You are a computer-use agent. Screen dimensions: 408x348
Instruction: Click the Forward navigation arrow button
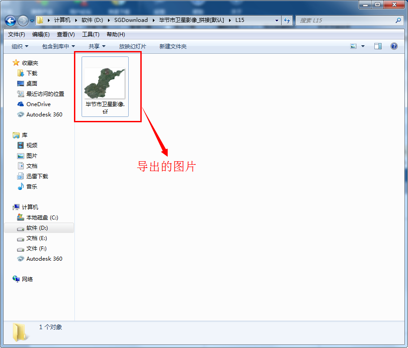(x=23, y=21)
